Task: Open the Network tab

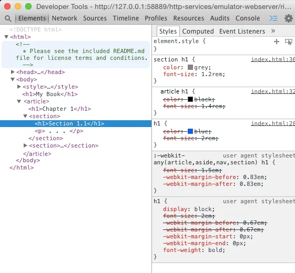Action: (x=65, y=18)
